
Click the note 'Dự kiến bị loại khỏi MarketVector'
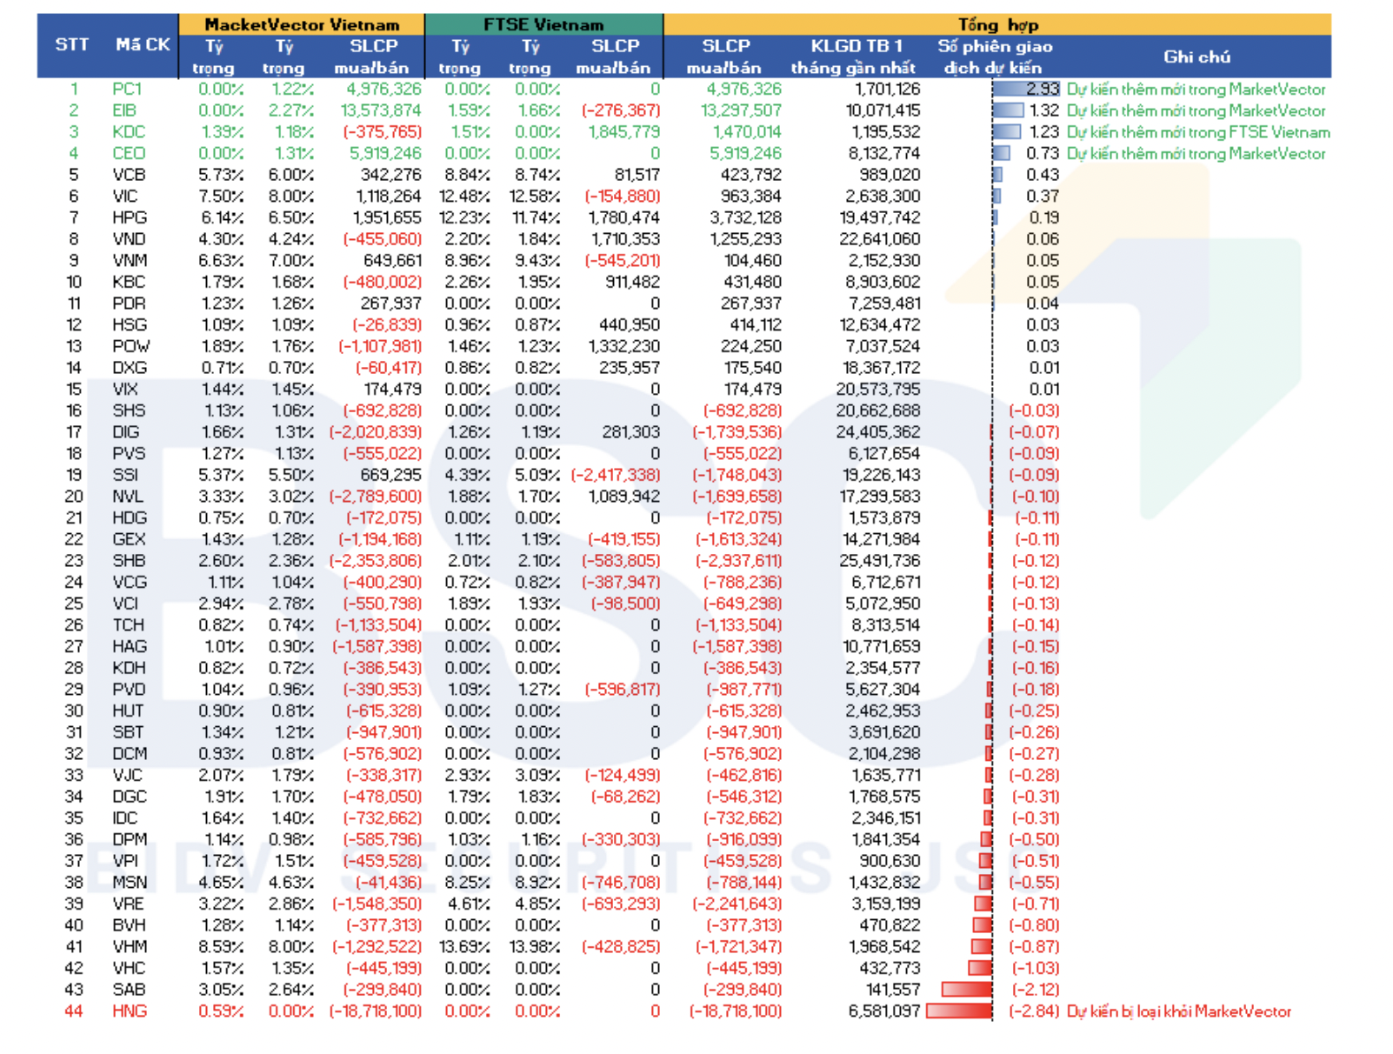tap(1178, 1011)
